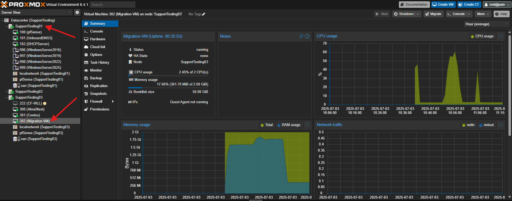Click the Shutdown button
This screenshot has width=512, height=201.
click(x=404, y=14)
